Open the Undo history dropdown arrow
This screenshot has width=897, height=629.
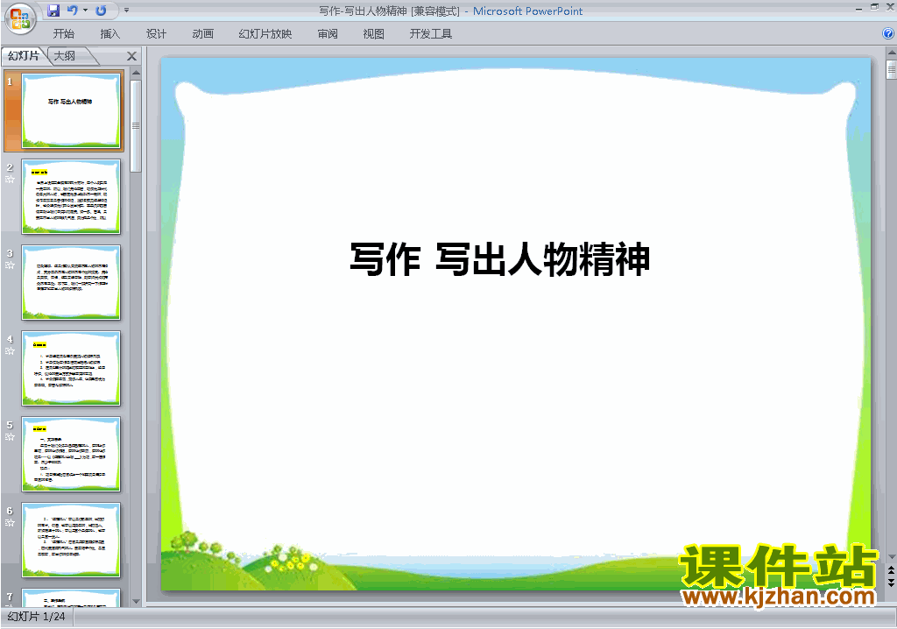85,11
